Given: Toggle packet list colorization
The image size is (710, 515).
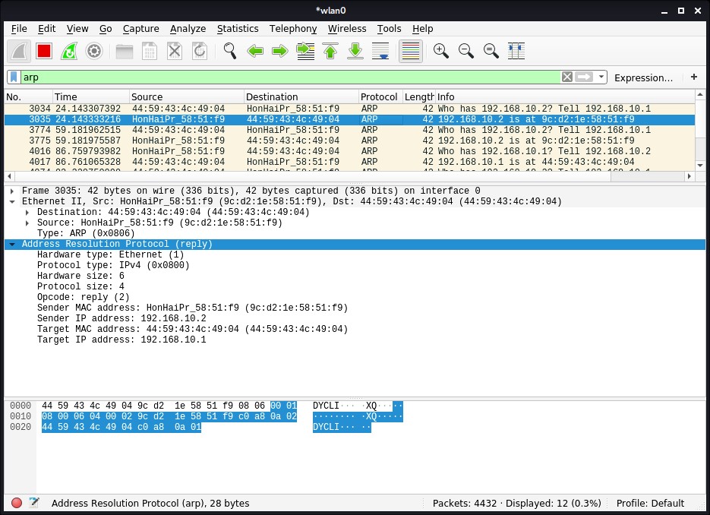Looking at the screenshot, I should click(x=411, y=51).
